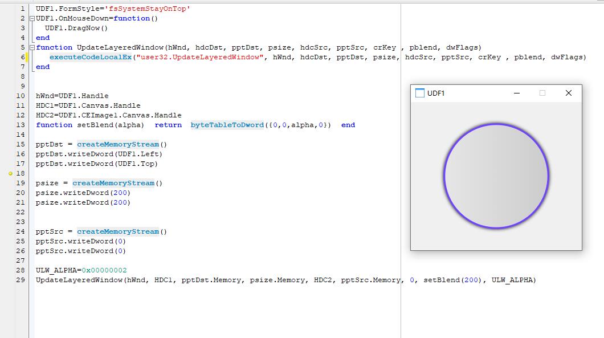This screenshot has height=338, width=604.
Task: Click the hWnd=UDF1.Handle line
Action: (x=72, y=96)
